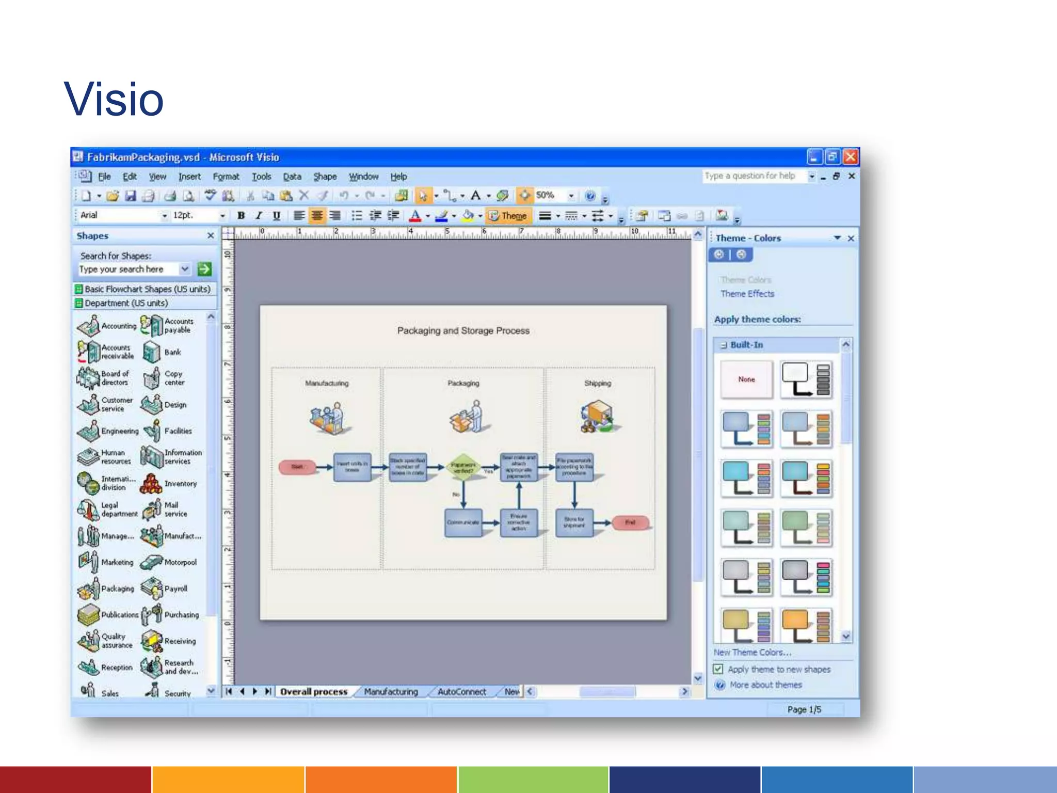Image resolution: width=1057 pixels, height=793 pixels.
Task: Click the Paste clipboard icon
Action: [286, 196]
